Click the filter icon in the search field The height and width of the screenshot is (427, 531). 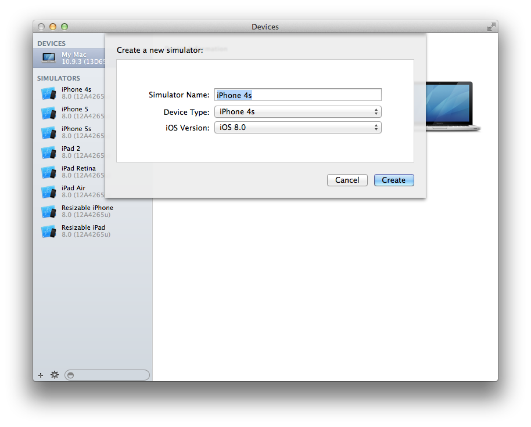(x=70, y=375)
